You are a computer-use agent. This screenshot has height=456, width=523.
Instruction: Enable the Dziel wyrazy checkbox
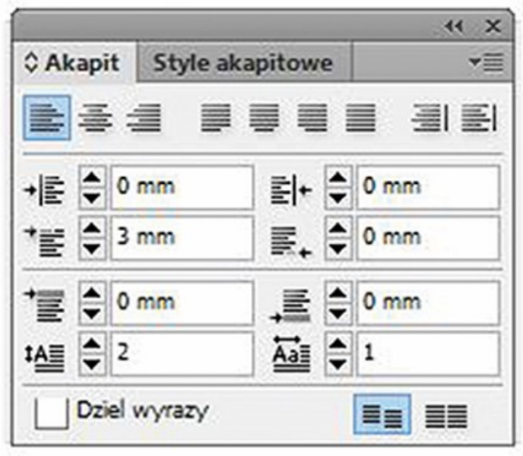(x=52, y=414)
